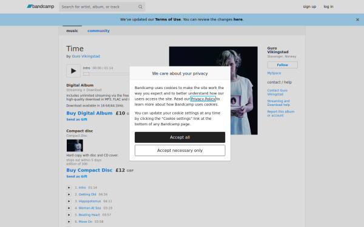Open the Guro Vikingstad artist link under the Time title

coord(86,56)
